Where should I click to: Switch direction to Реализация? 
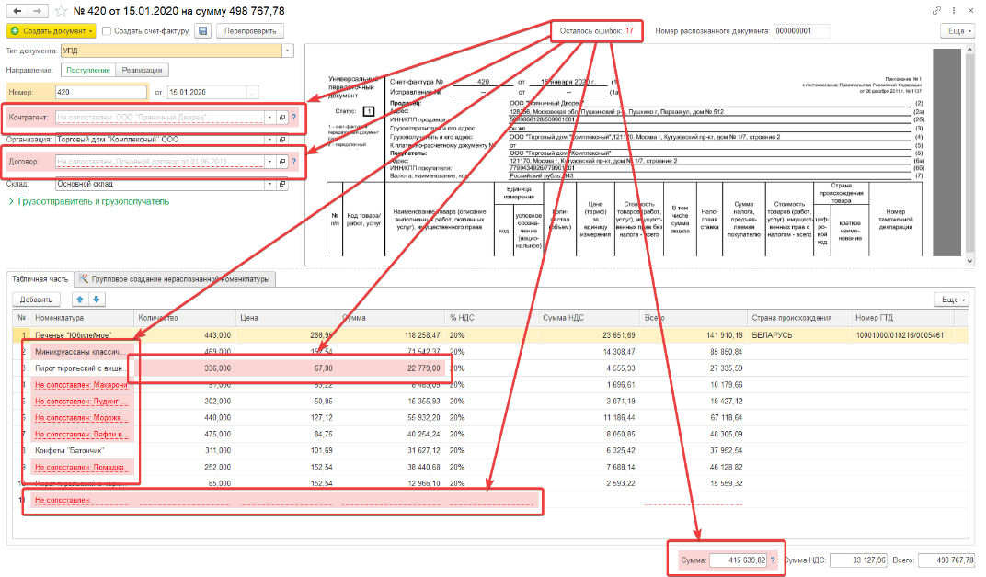143,71
